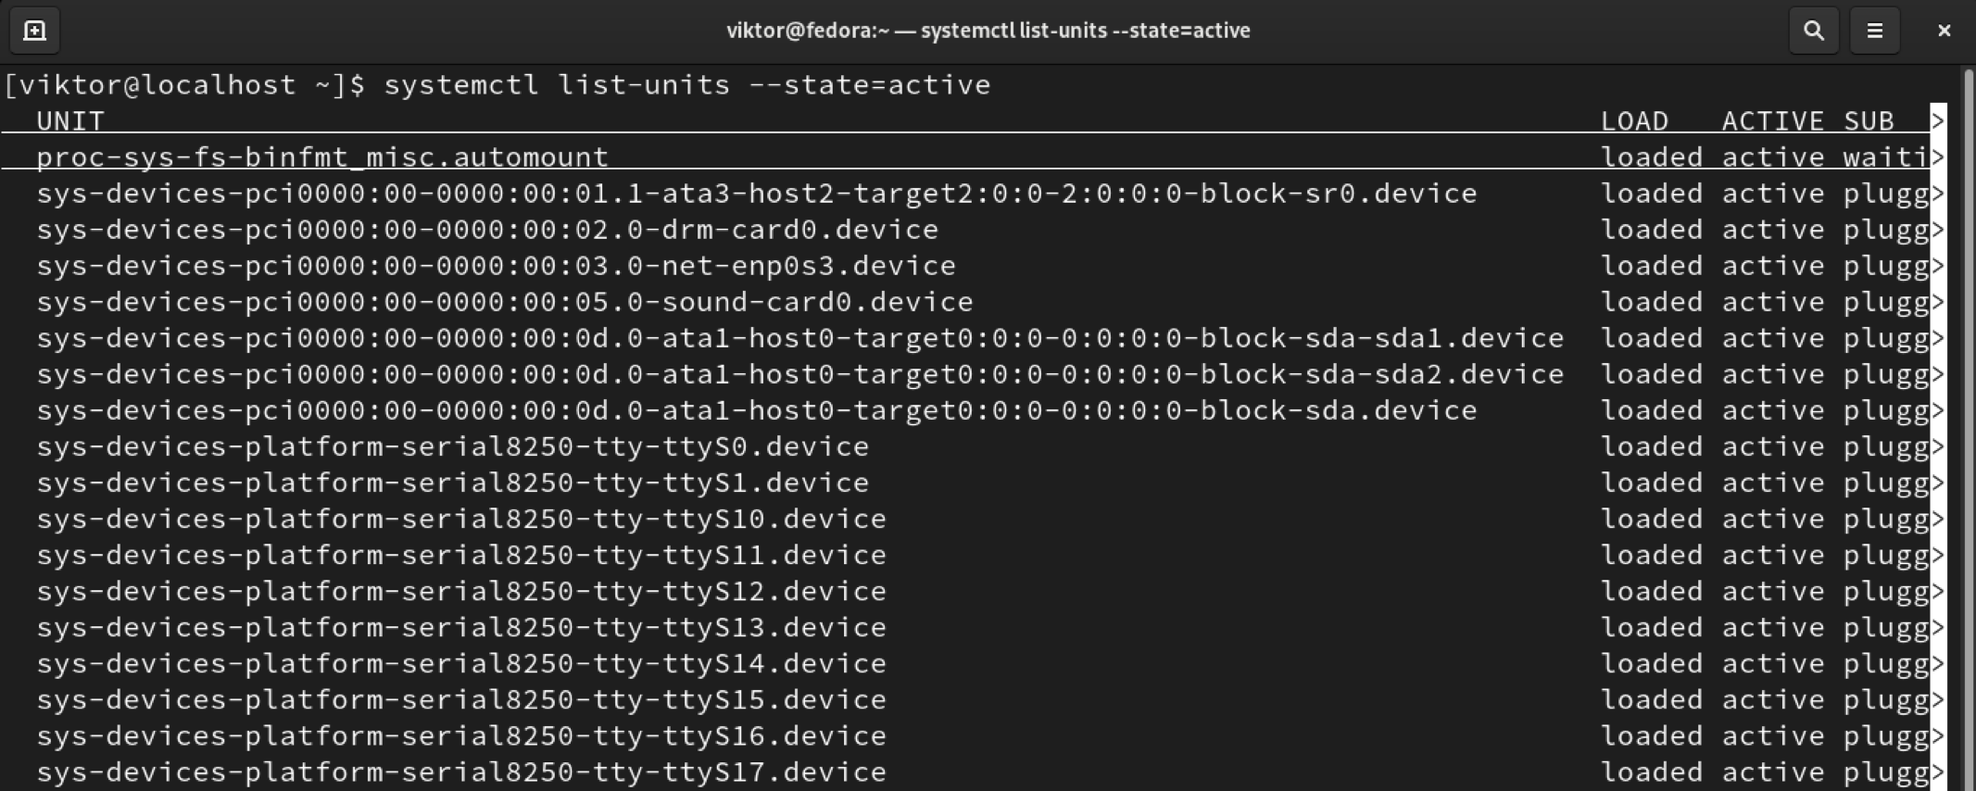Click the ttyS0.device unit entry
1976x791 pixels.
(452, 446)
